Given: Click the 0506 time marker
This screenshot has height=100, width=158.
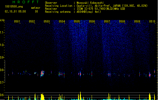Looking at the screenshot, I should [x=92, y=21].
